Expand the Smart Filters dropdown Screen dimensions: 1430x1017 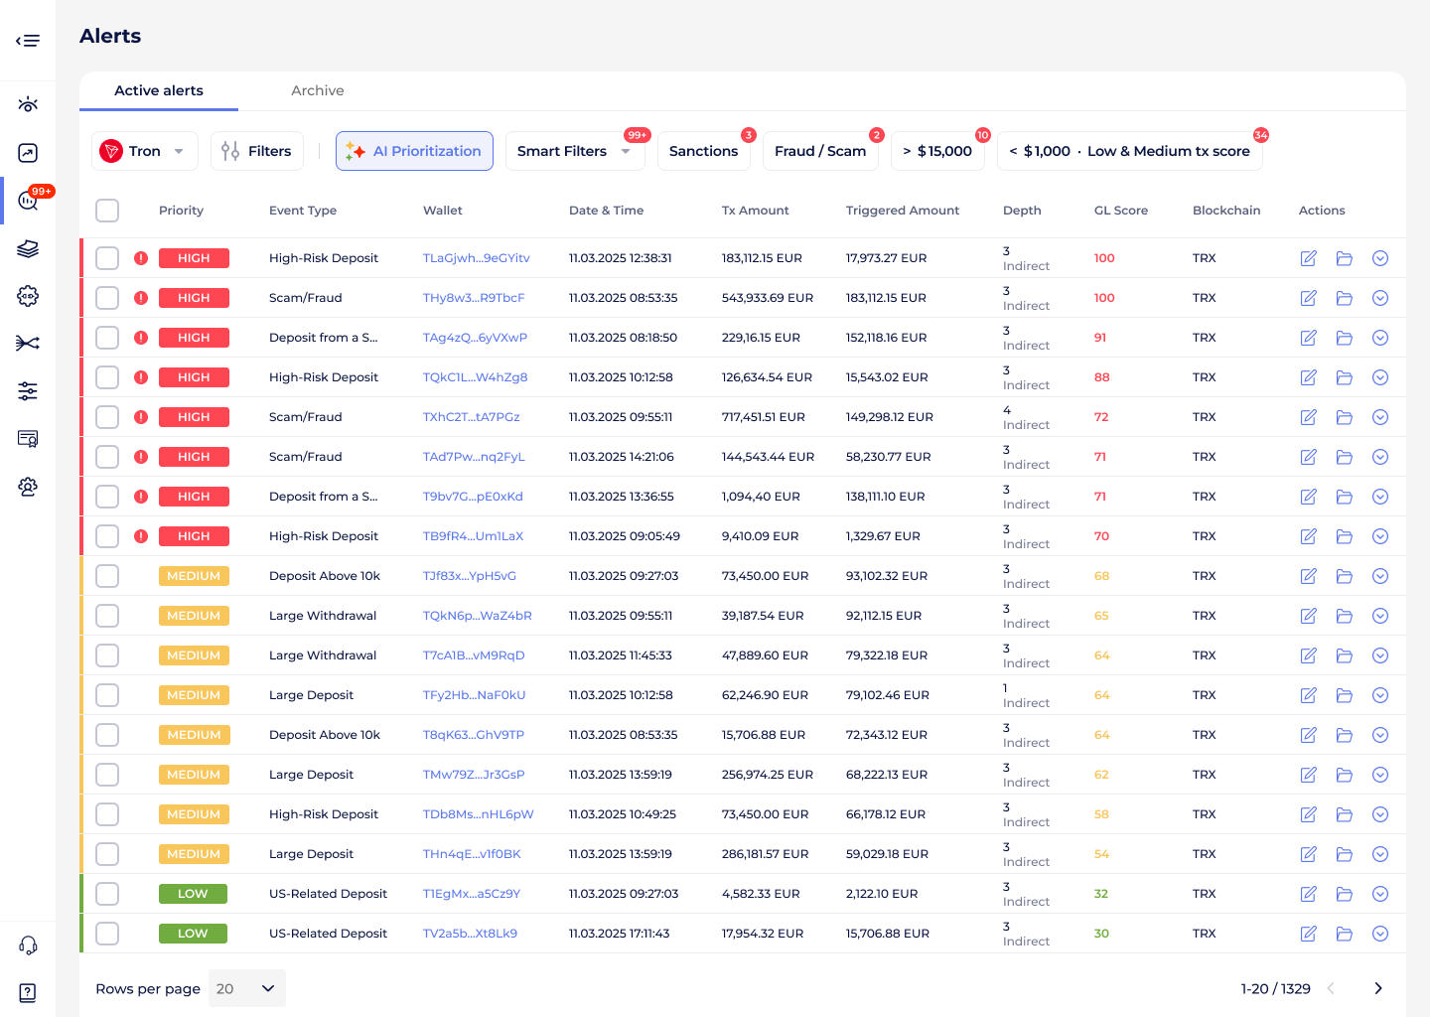575,150
